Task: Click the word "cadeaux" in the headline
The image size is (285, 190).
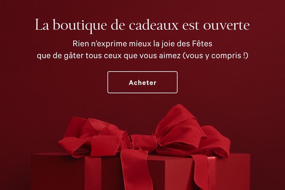Action: point(153,25)
